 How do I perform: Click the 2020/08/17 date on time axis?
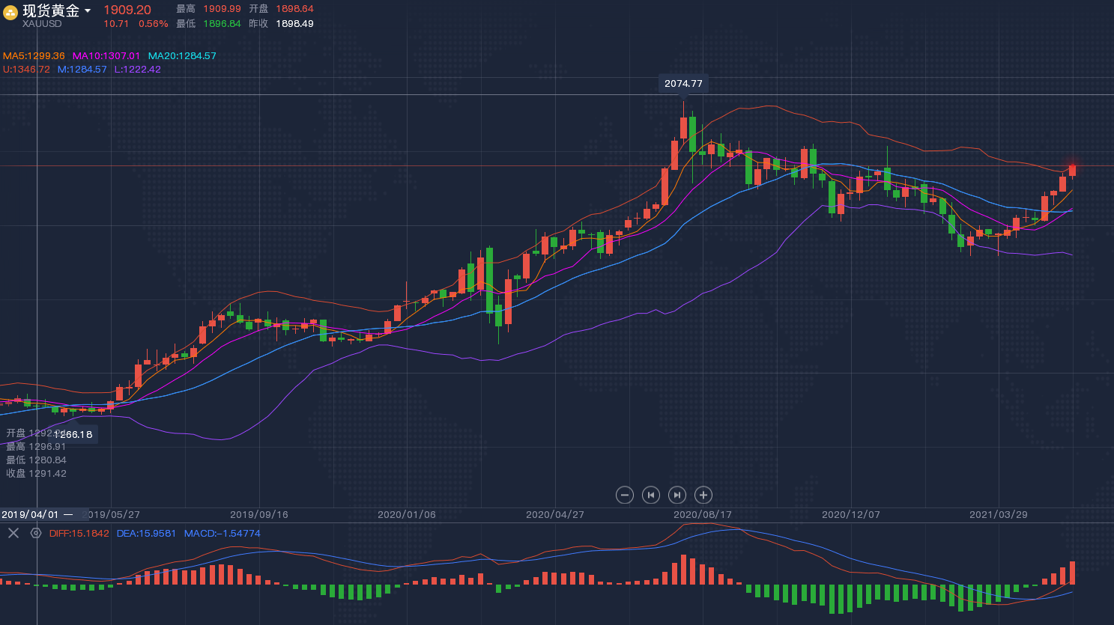(x=702, y=515)
